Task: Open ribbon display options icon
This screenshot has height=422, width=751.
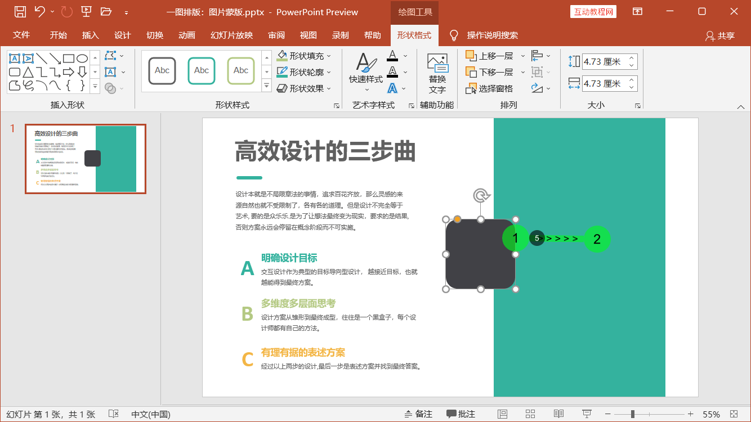Action: tap(637, 11)
